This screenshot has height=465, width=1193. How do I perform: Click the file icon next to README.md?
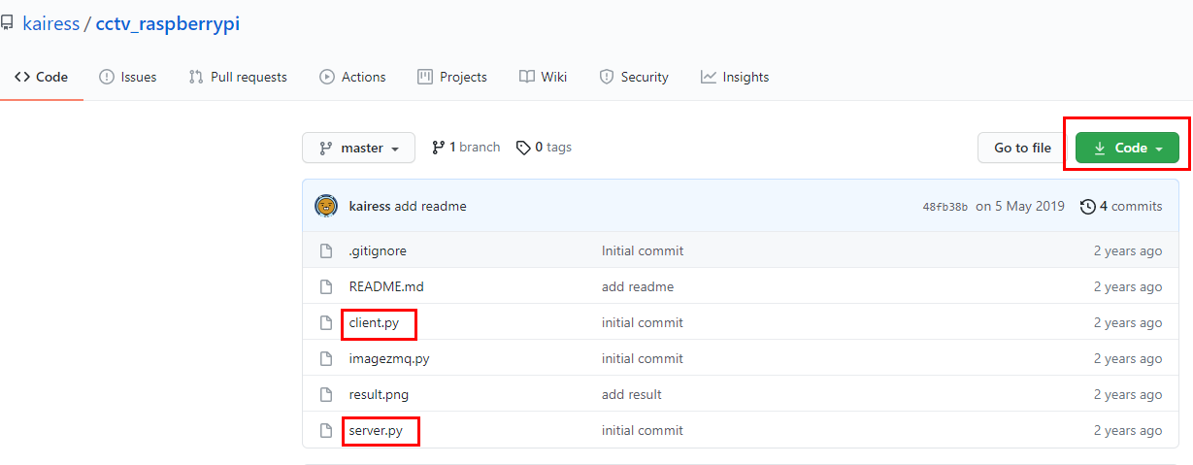(x=327, y=286)
